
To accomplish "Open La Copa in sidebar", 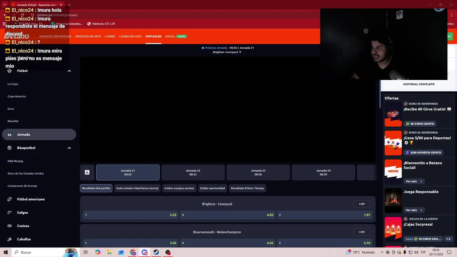I will coord(13,84).
